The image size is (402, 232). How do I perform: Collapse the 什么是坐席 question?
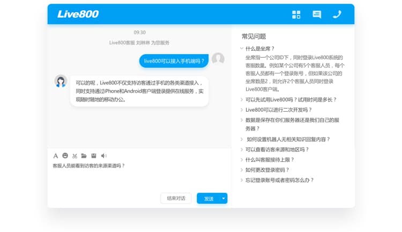[x=260, y=49]
